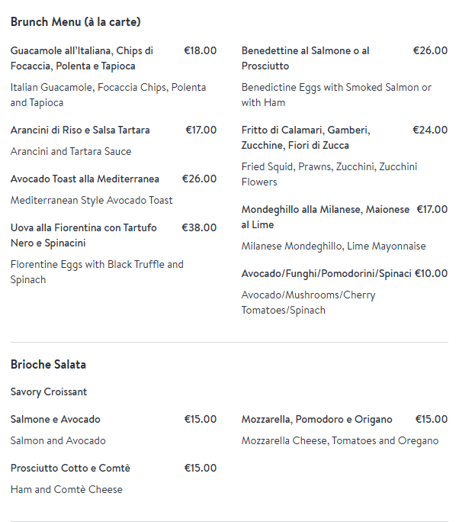Click the €18.00 price for Guacamole
Image resolution: width=459 pixels, height=522 pixels.
point(200,50)
